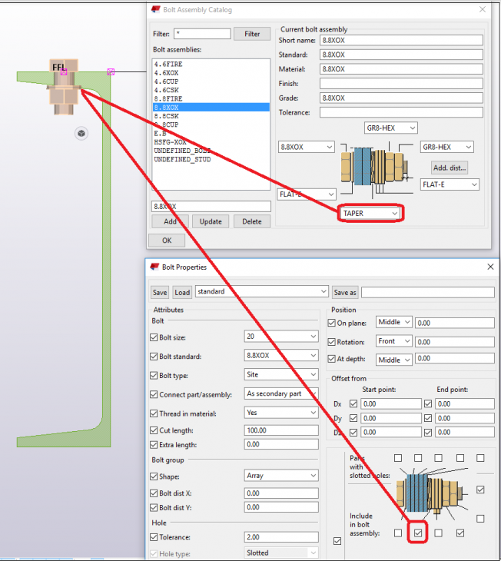This screenshot has height=561, width=501.
Task: Open the Thread in material Yes dropdown
Action: pos(281,413)
